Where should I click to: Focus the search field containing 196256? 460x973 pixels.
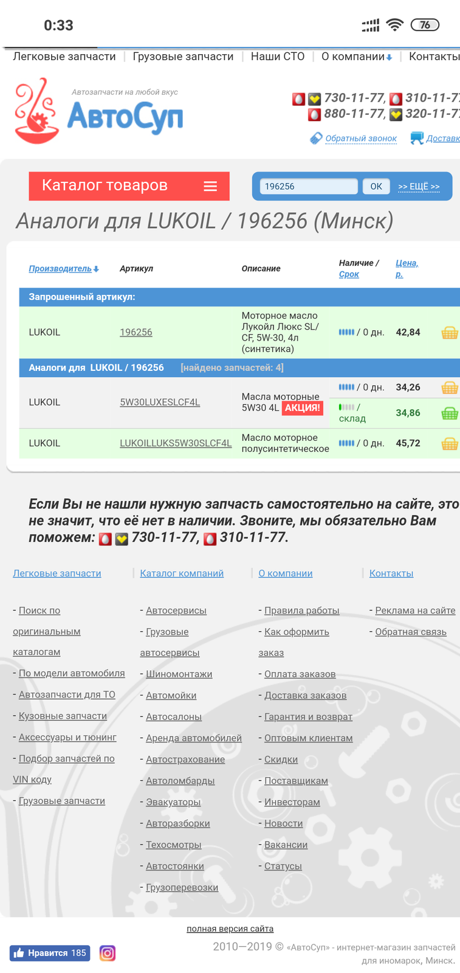[309, 186]
